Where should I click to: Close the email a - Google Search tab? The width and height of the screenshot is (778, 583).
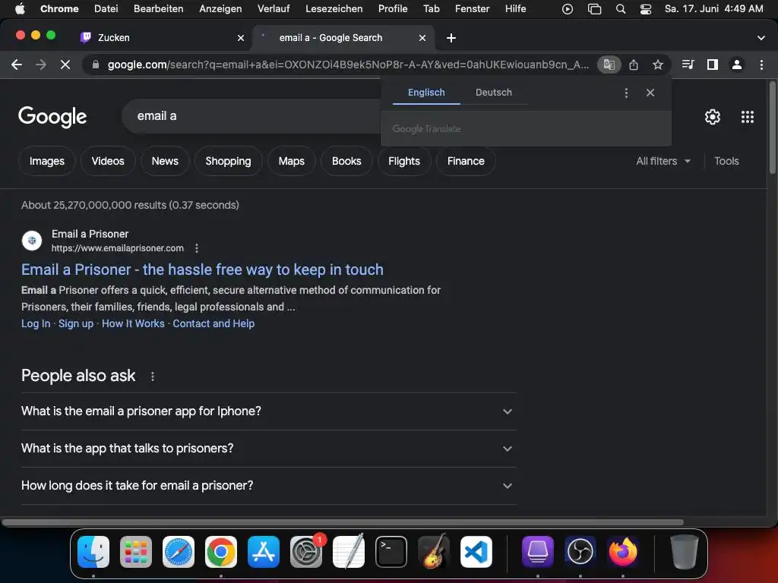422,38
